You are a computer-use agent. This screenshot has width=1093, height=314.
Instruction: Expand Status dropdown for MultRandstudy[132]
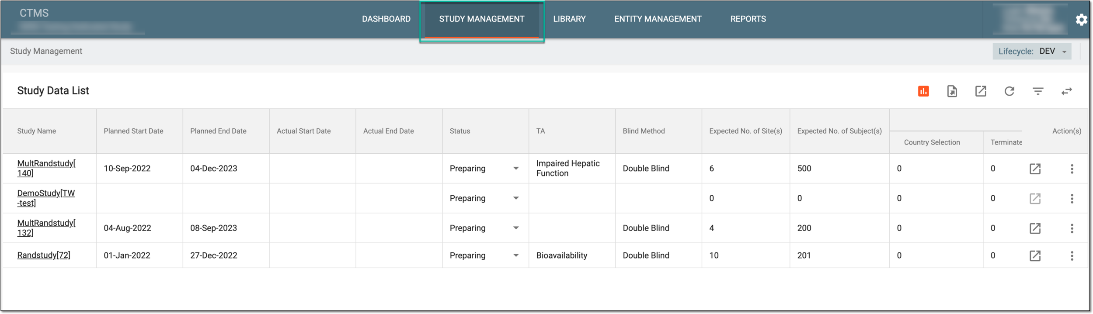[516, 228]
